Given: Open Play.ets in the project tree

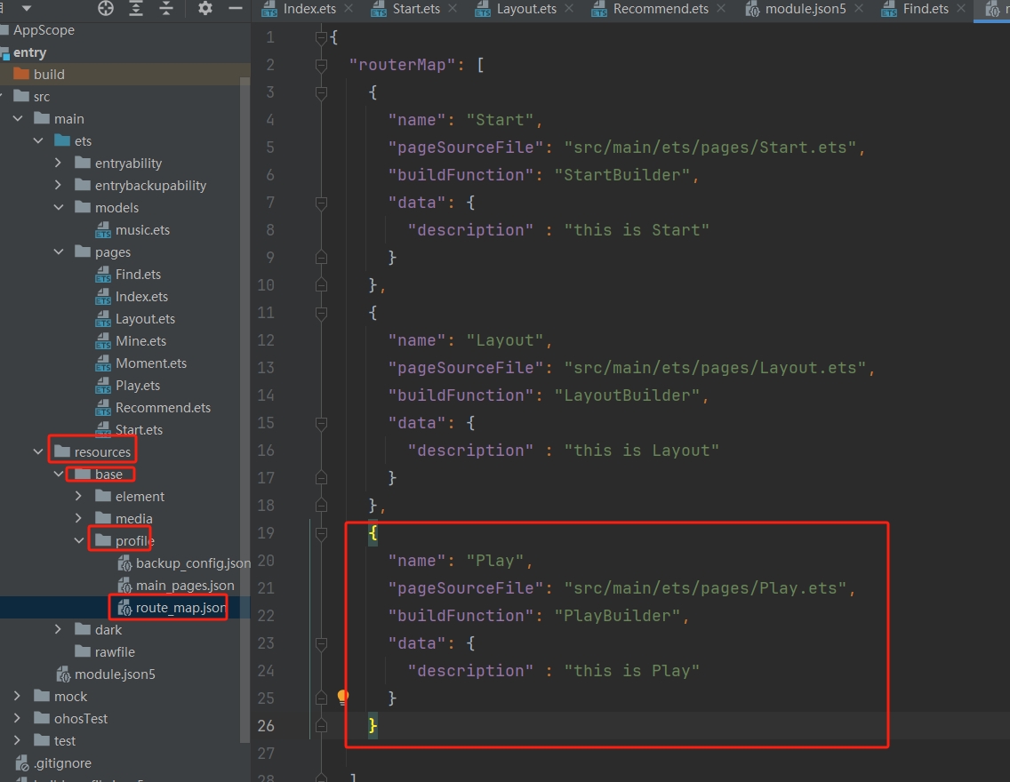Looking at the screenshot, I should [x=138, y=385].
